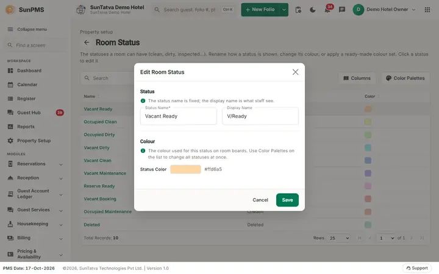Open Property Setup from sidebar
This screenshot has height=274, width=439.
pos(34,141)
